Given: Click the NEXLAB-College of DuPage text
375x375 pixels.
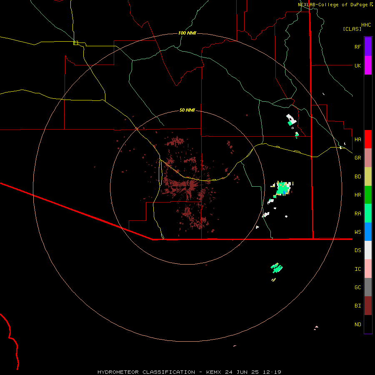Looking at the screenshot, I should point(332,5).
